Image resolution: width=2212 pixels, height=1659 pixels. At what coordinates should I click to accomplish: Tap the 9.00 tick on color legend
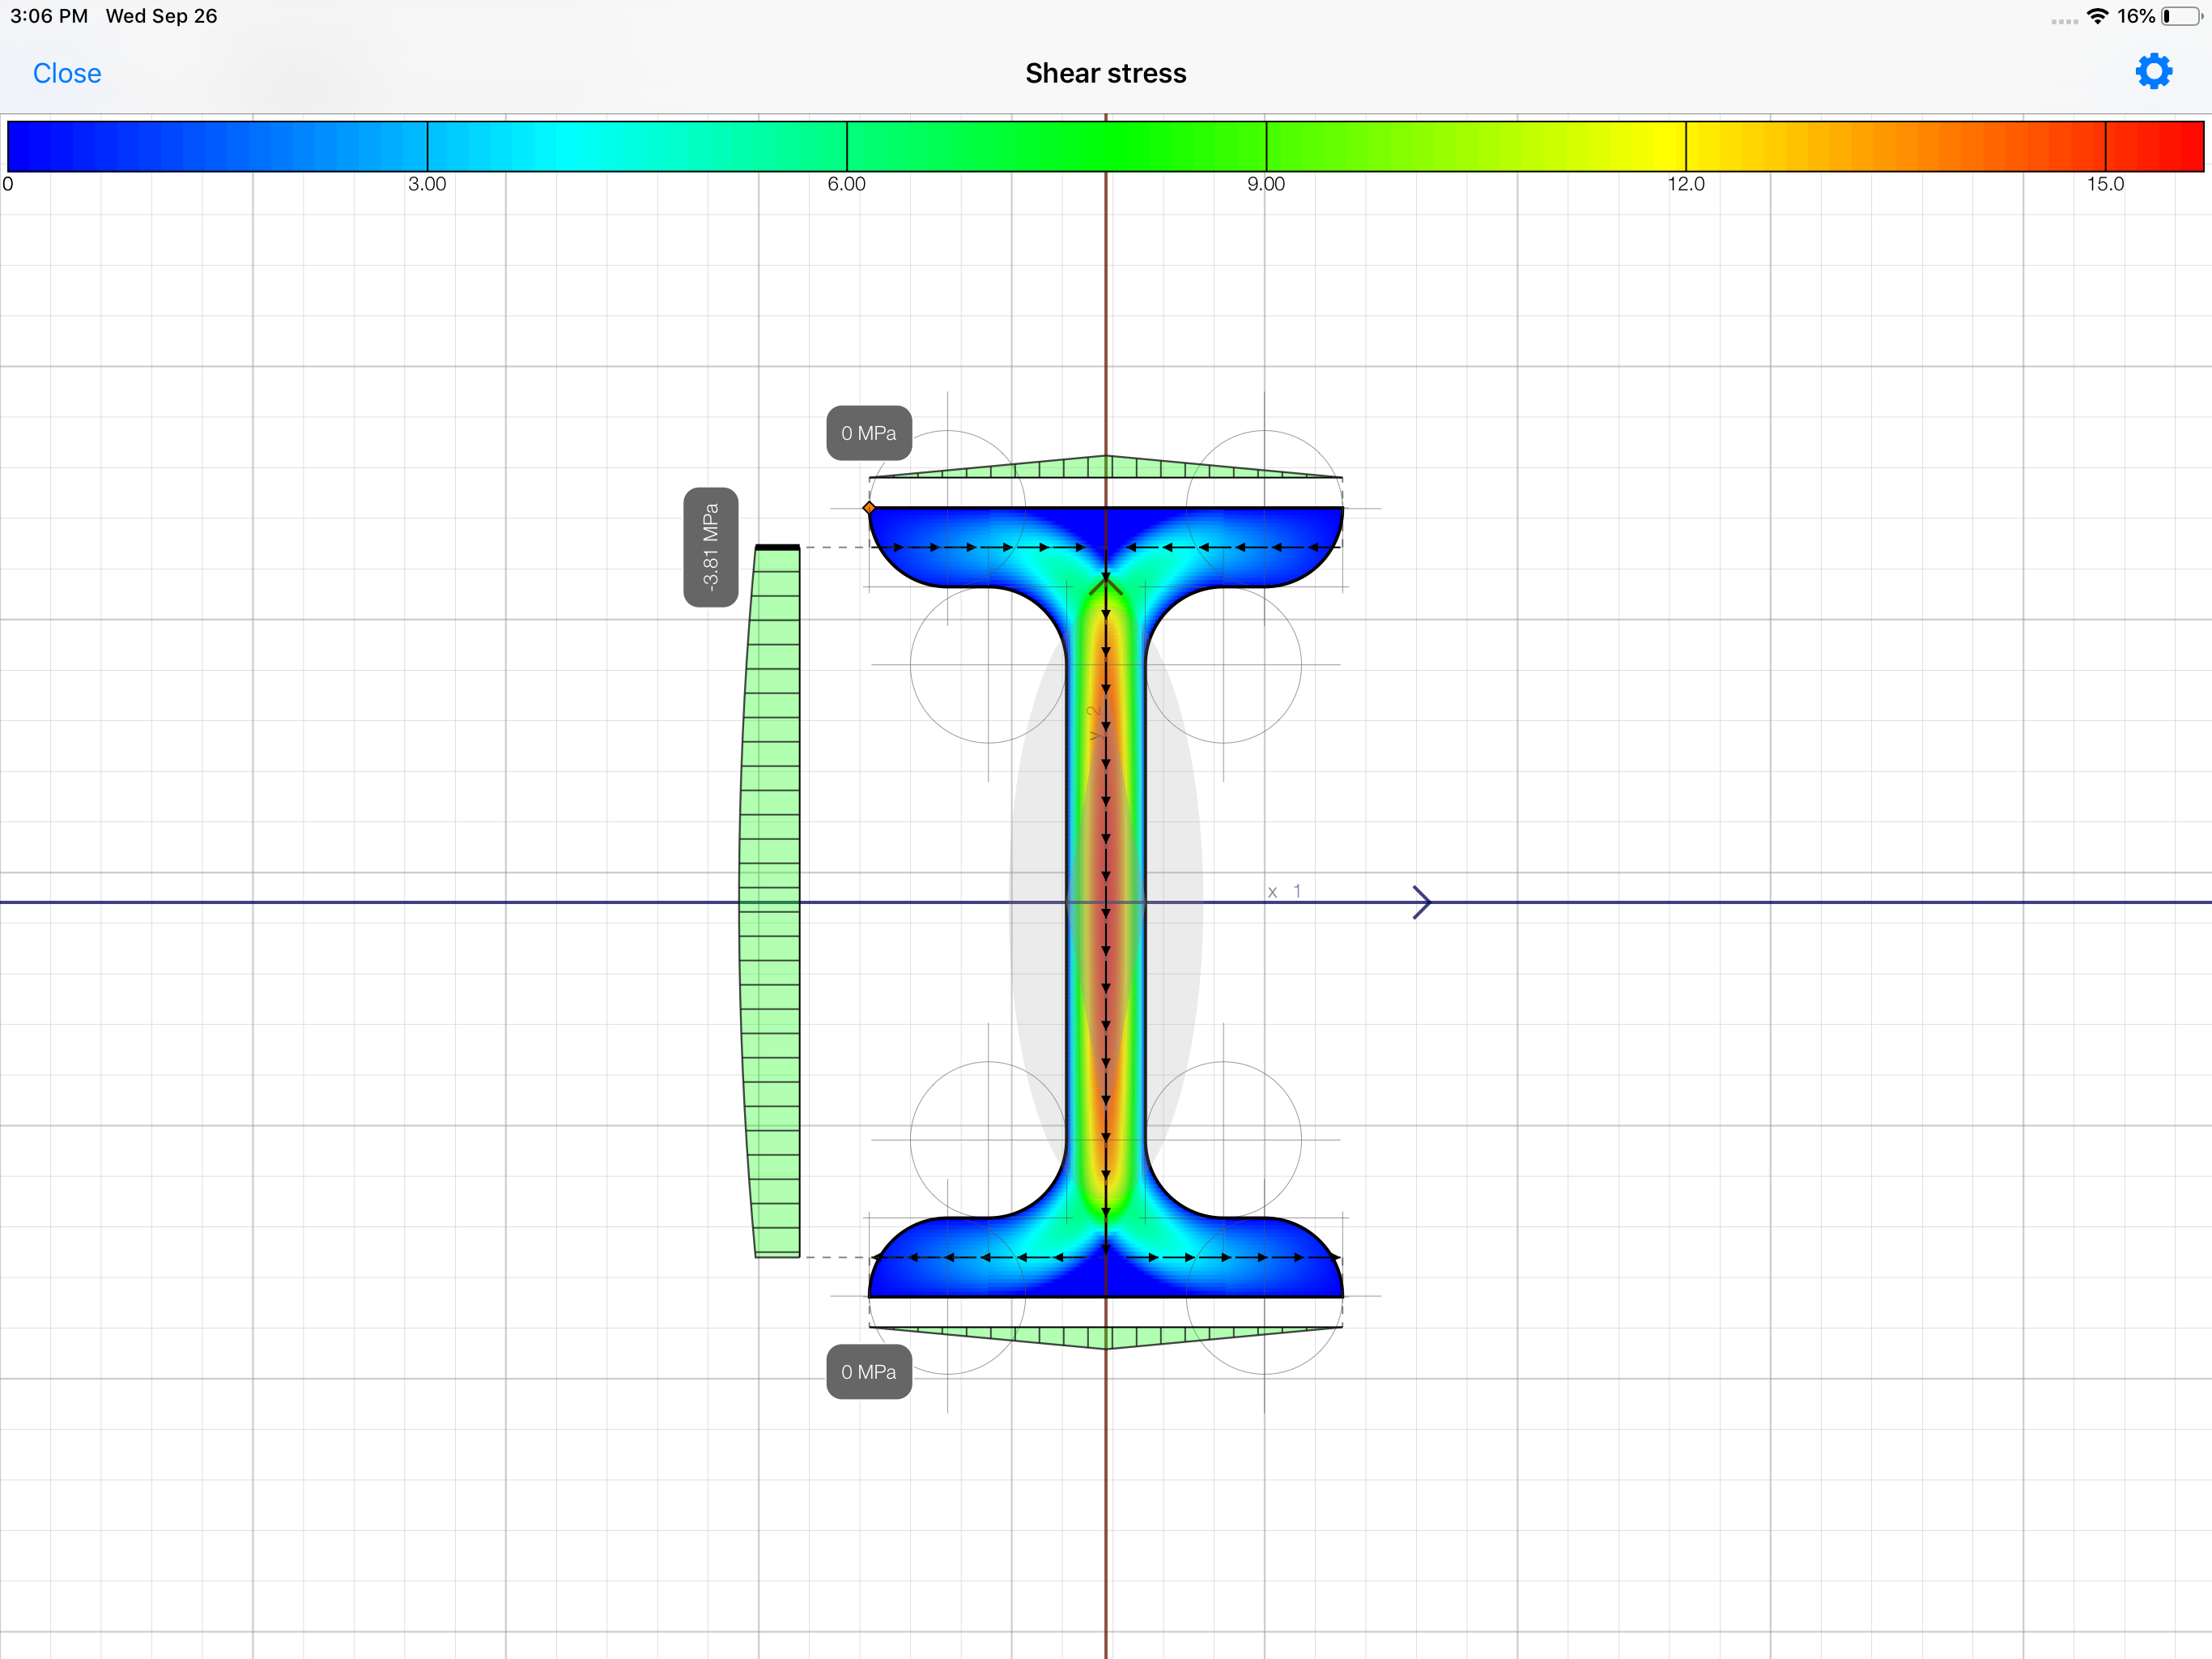click(1266, 184)
